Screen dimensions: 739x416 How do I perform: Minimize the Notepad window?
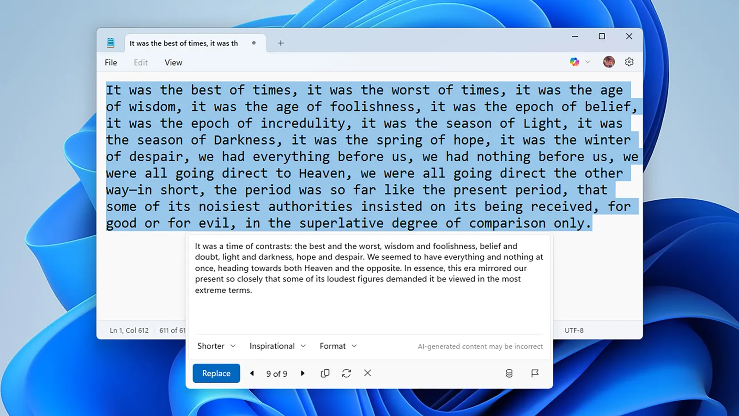click(575, 37)
